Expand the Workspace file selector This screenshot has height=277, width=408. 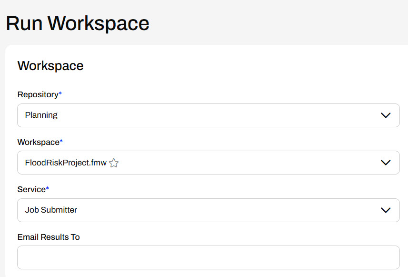pos(238,163)
